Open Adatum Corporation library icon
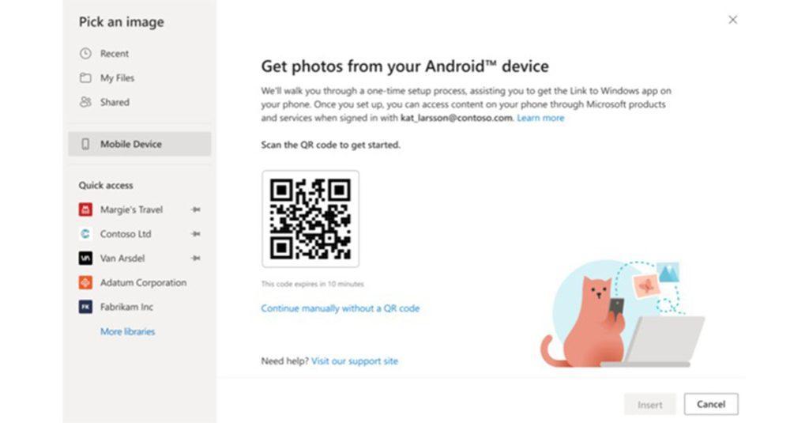 [85, 282]
